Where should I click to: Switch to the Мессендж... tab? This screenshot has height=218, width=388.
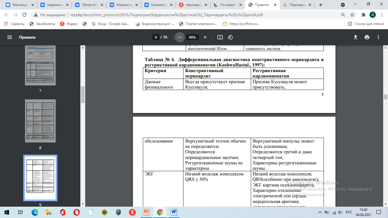[x=17, y=5]
